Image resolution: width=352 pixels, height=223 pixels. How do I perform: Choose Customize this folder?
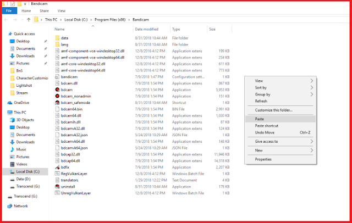tap(280, 110)
